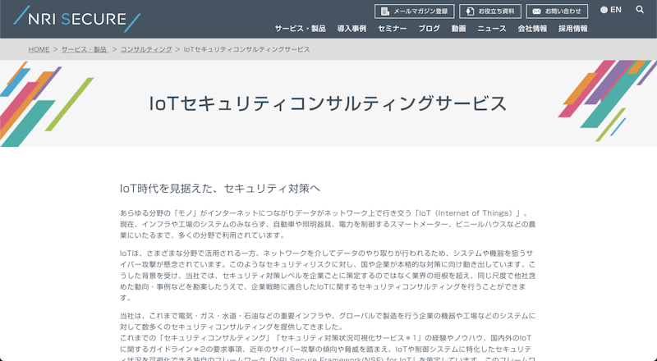Switch language to EN

click(x=616, y=11)
